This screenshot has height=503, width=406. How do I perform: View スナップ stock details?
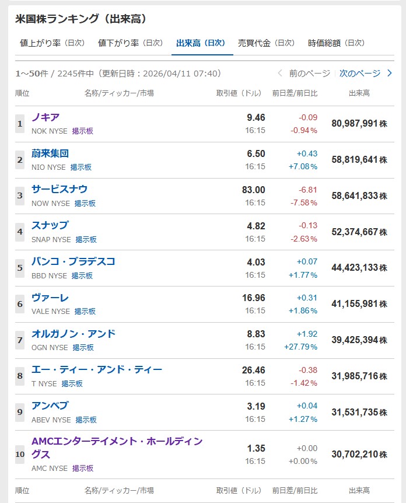[50, 225]
